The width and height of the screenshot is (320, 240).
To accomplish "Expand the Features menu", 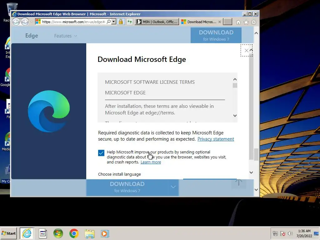I will [66, 36].
